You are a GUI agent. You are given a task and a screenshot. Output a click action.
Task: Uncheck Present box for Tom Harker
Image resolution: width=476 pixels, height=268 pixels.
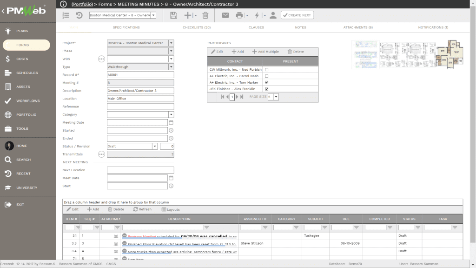tap(266, 83)
